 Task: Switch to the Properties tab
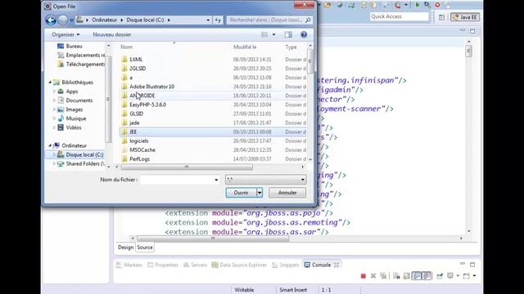point(163,265)
